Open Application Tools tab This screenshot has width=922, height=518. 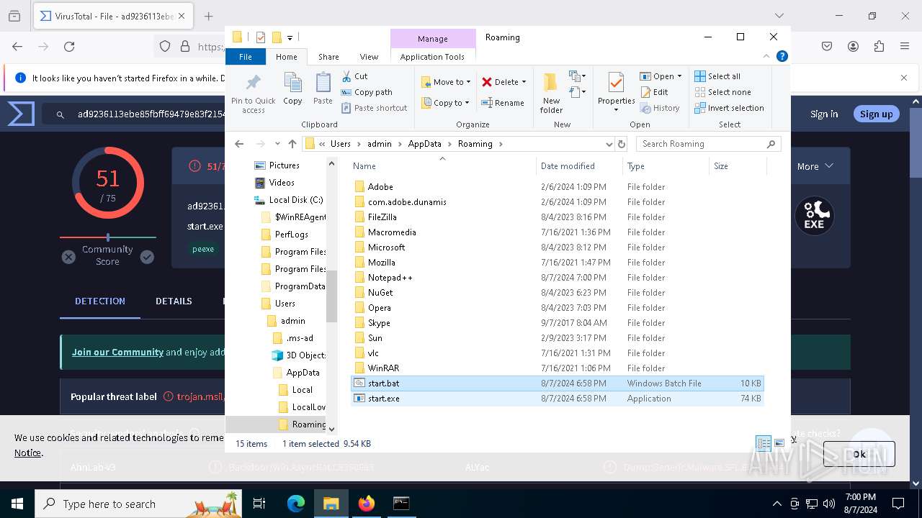click(432, 57)
